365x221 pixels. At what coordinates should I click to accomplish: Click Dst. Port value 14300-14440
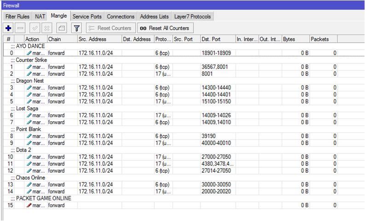[216, 88]
